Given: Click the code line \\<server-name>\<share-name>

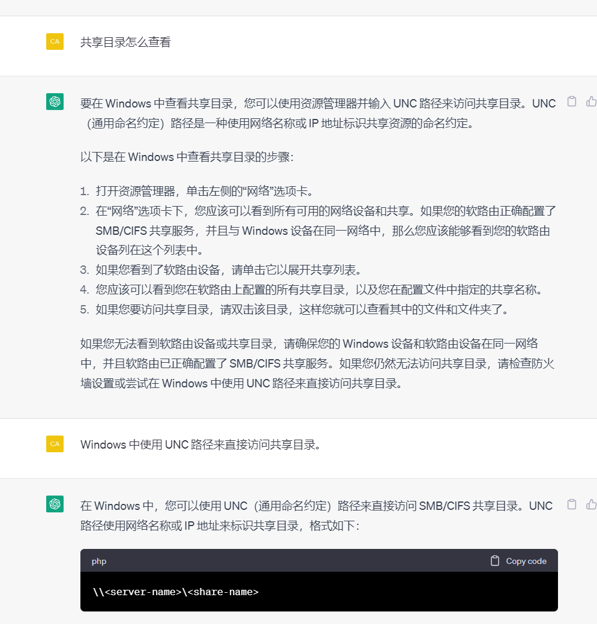Looking at the screenshot, I should (x=176, y=592).
